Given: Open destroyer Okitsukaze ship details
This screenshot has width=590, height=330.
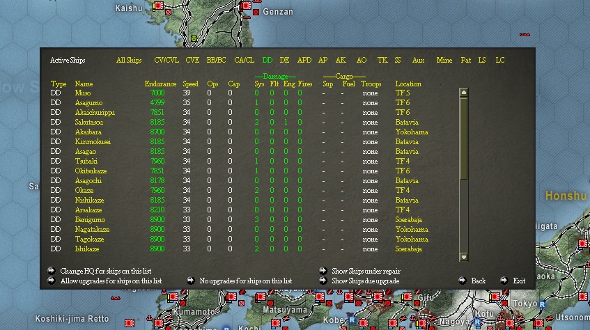Looking at the screenshot, I should (x=91, y=171).
